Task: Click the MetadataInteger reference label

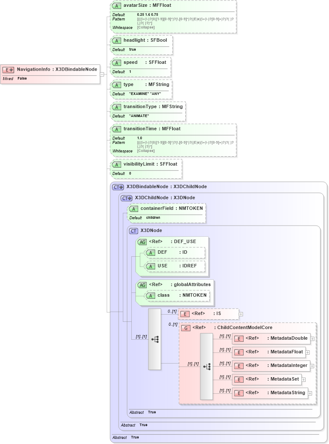Action: pos(276,366)
